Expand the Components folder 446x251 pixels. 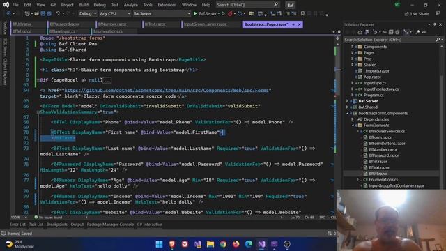pyautogui.click(x=352, y=47)
